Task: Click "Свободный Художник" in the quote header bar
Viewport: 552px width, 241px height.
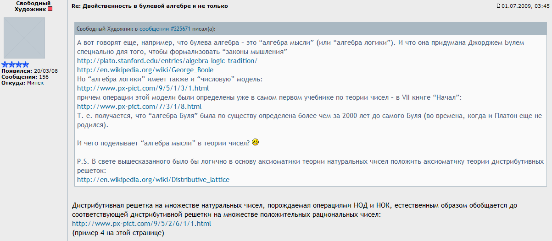Action: pos(105,29)
